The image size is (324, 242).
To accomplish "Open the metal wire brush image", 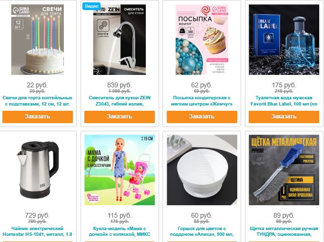I will [284, 170].
